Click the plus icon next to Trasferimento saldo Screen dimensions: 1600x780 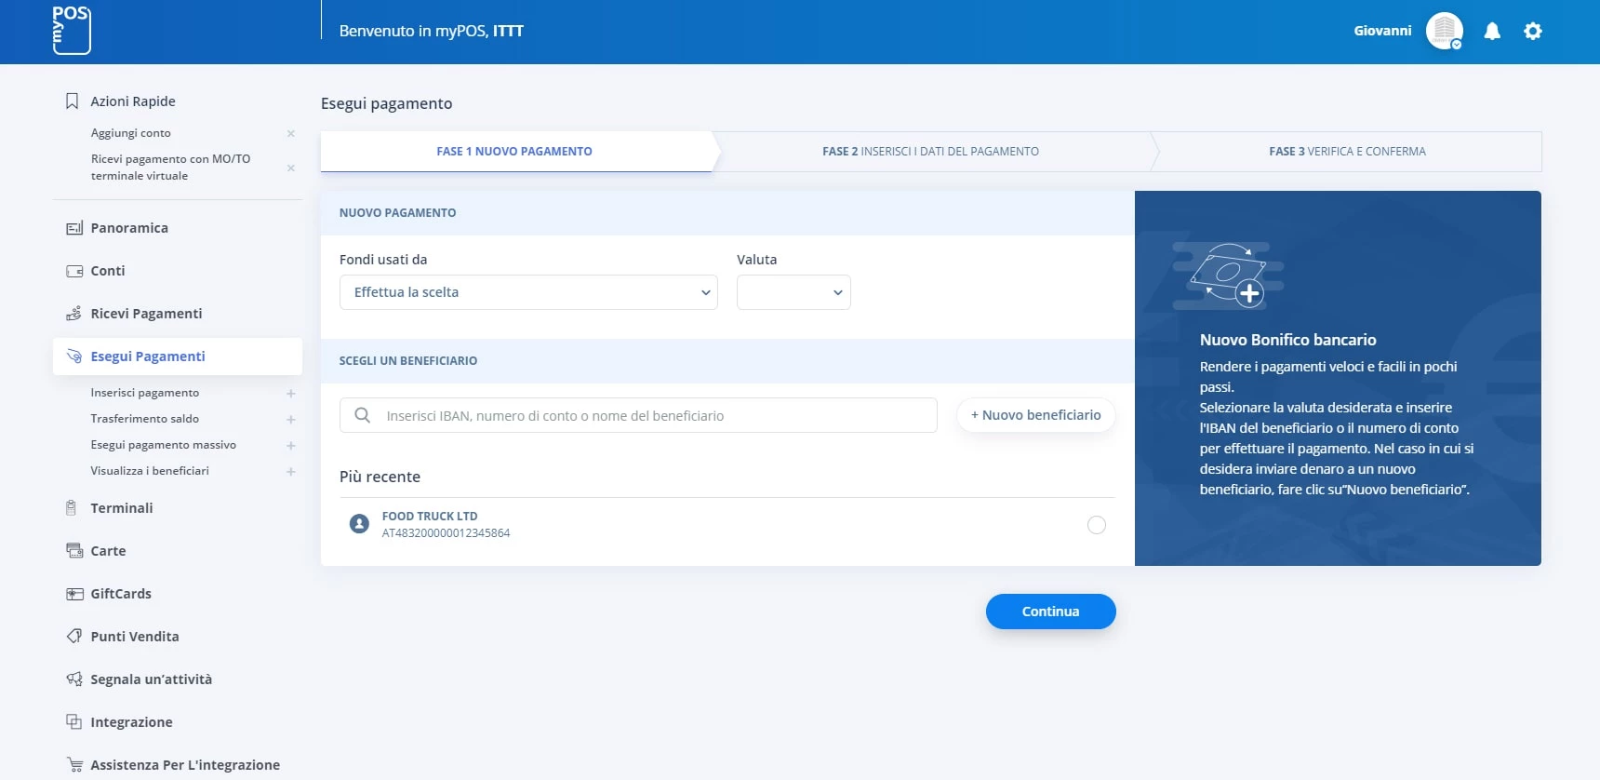[x=291, y=420]
